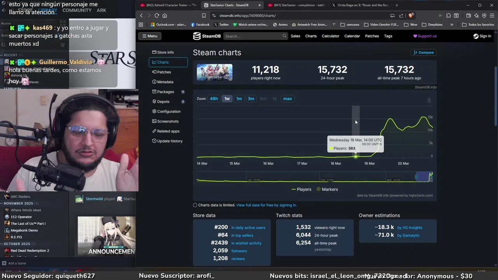Image resolution: width=498 pixels, height=280 pixels.
Task: Open the Animu bookmark
Action: click(x=280, y=24)
